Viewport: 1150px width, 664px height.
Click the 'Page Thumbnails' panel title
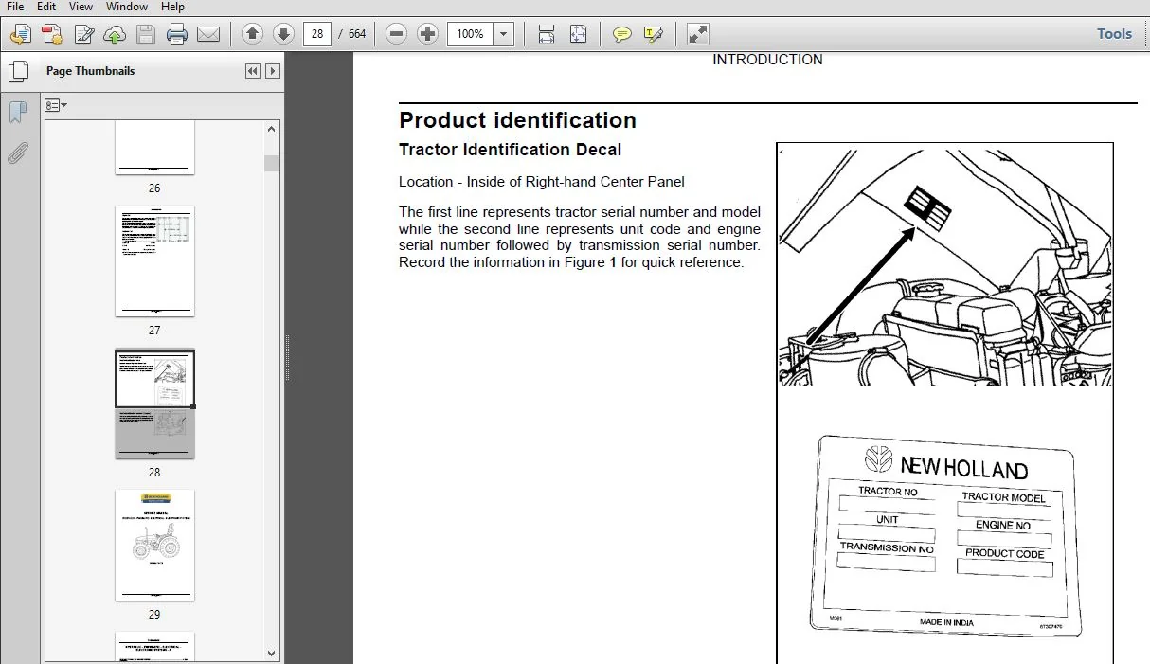(x=90, y=71)
